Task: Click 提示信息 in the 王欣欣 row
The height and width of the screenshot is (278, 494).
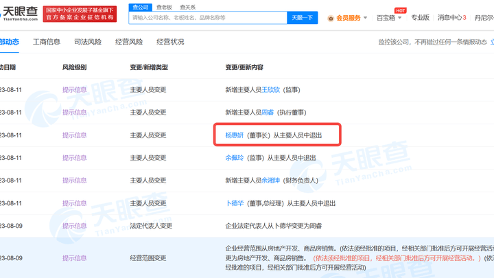Action: pyautogui.click(x=74, y=90)
